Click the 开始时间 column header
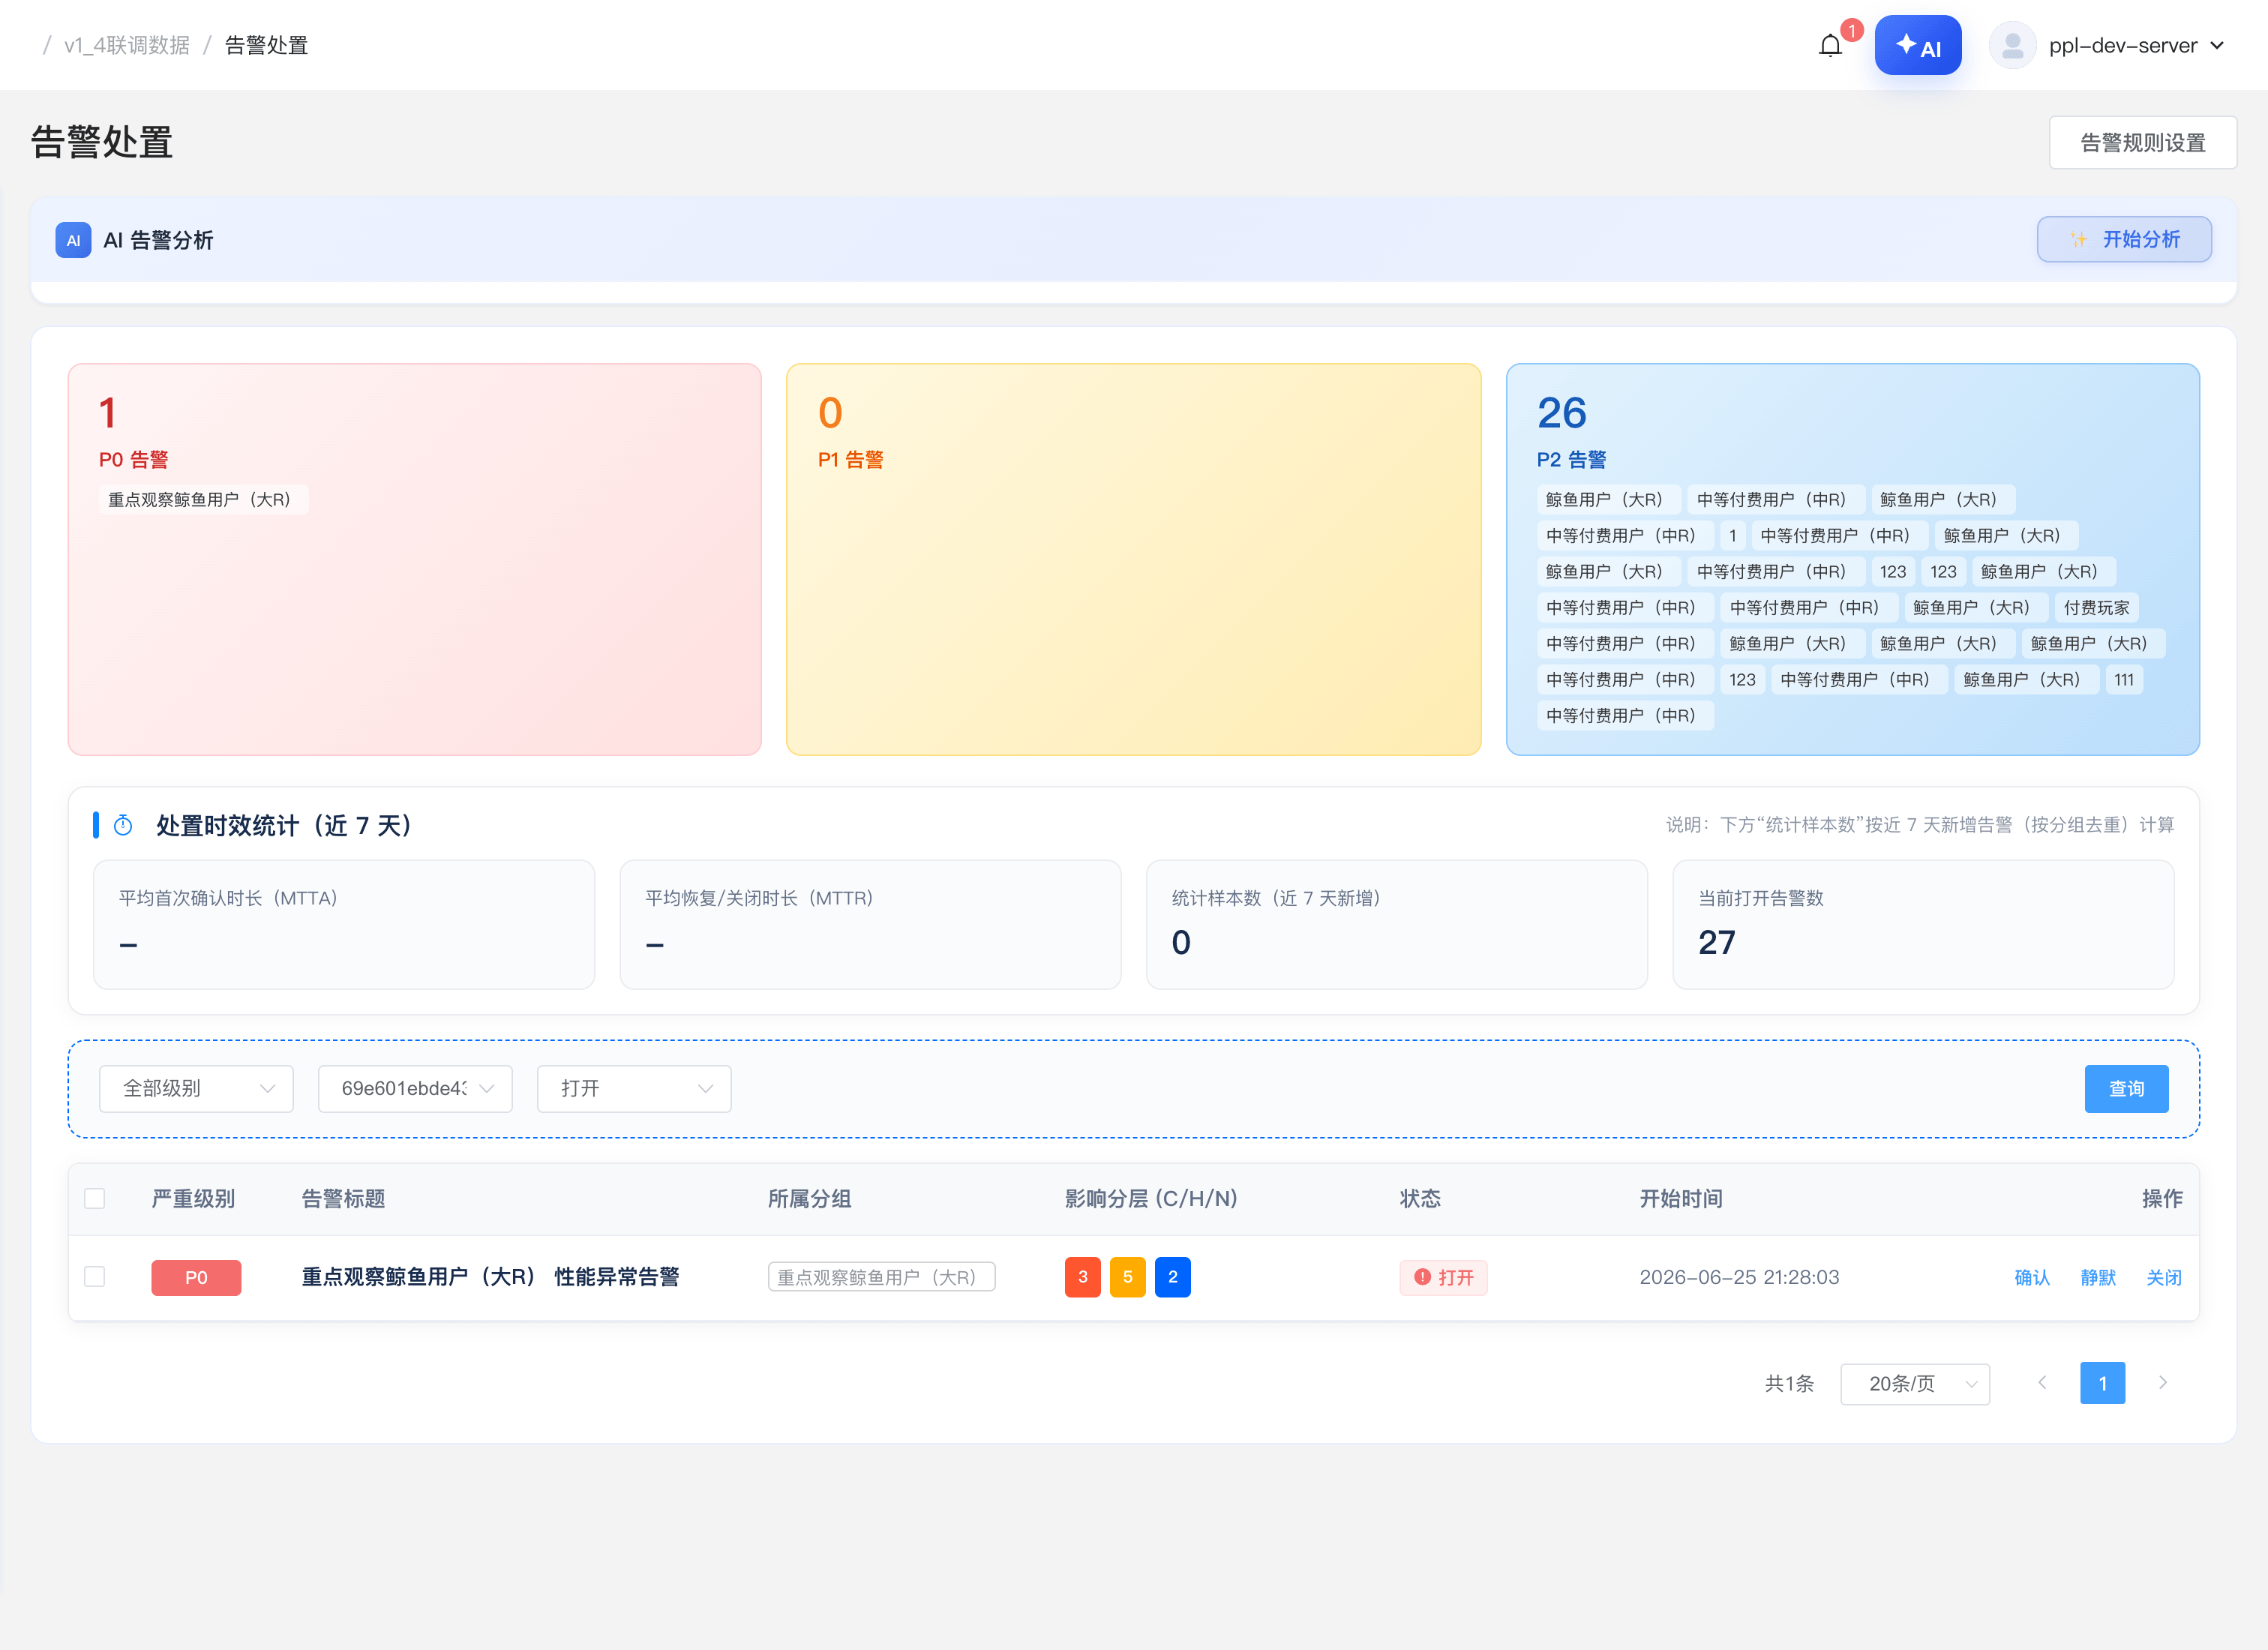The width and height of the screenshot is (2268, 1650). pyautogui.click(x=1681, y=1198)
